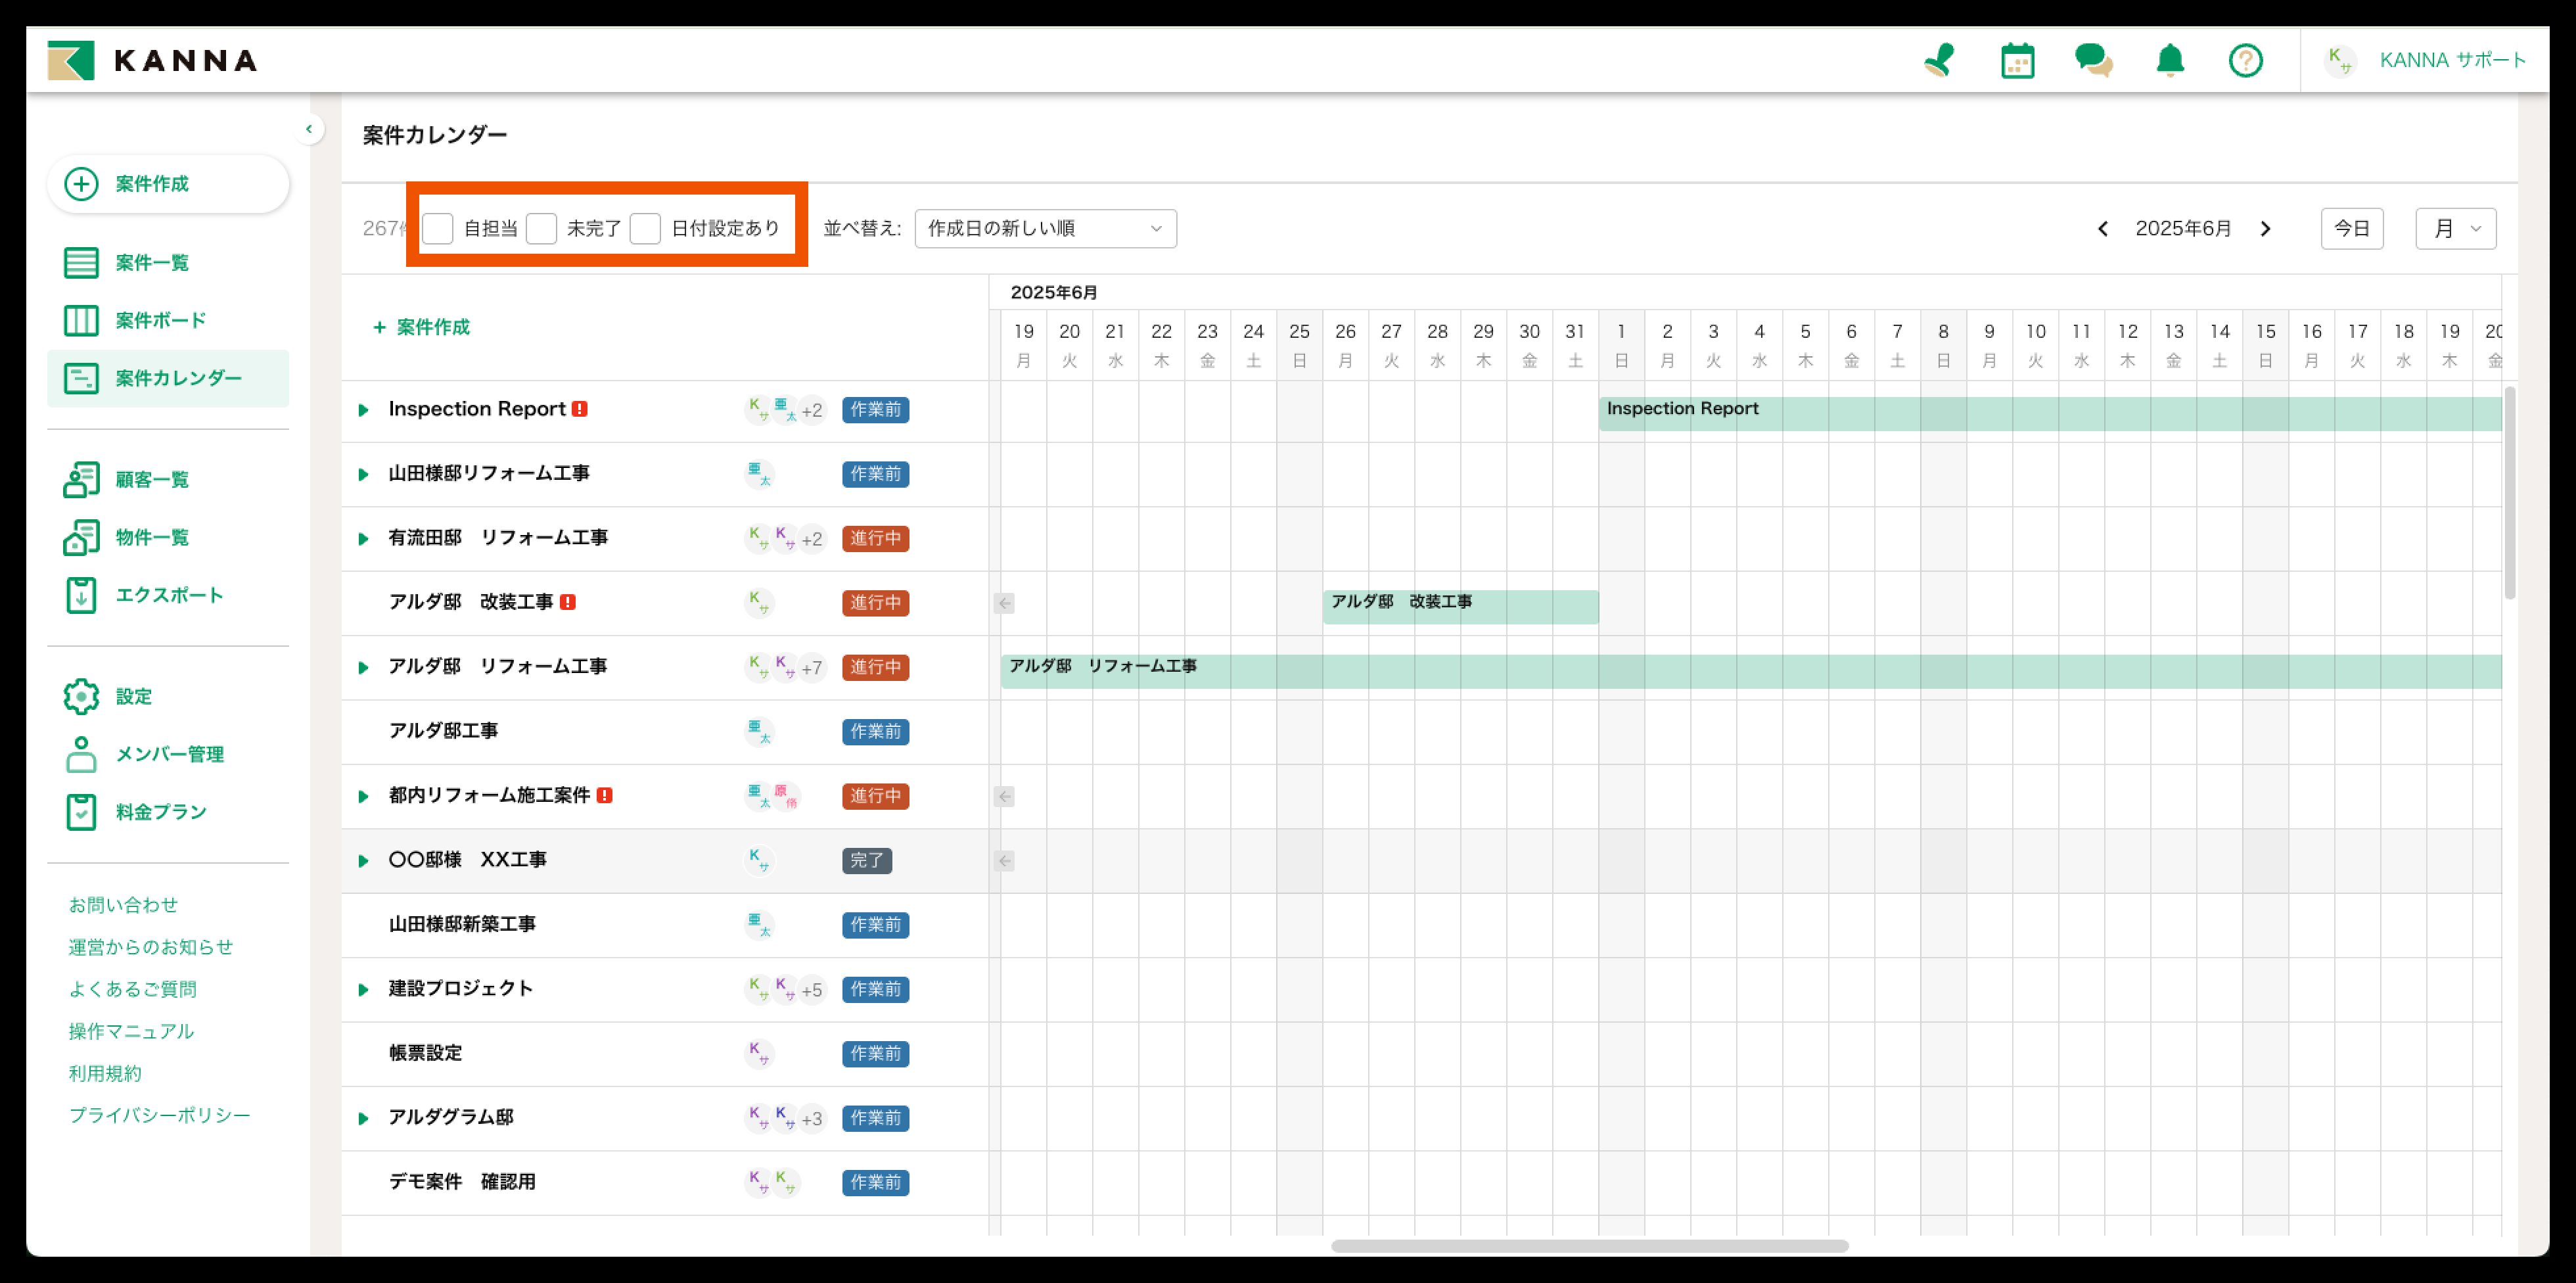Open the 月 view range dropdown
The height and width of the screenshot is (1283, 2576).
point(2455,229)
